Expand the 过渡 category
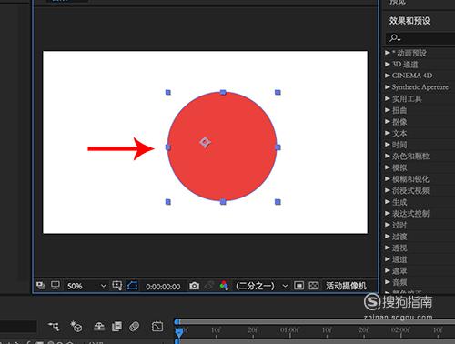455x344 pixels. (388, 237)
